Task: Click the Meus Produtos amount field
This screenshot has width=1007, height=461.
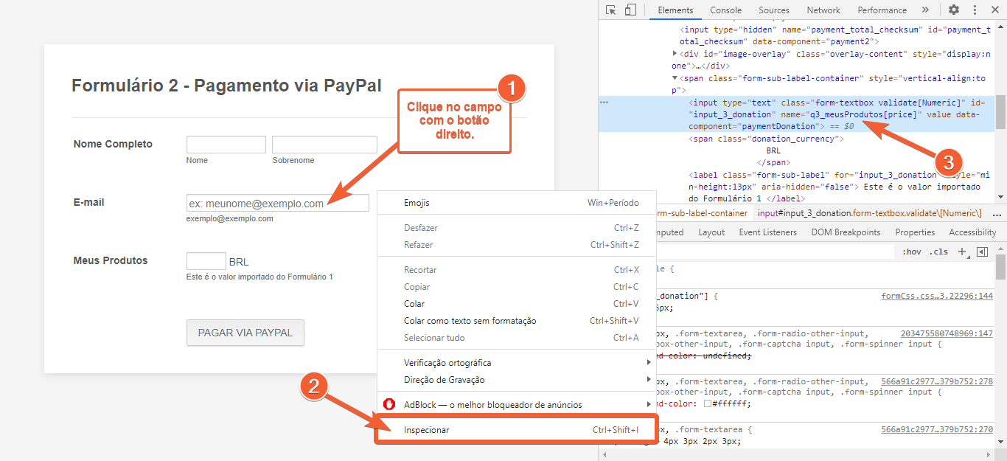Action: point(206,261)
